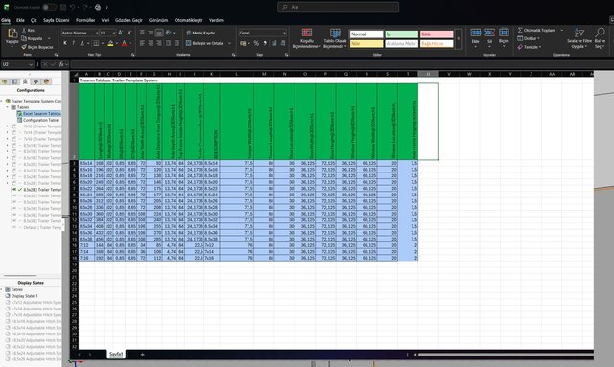Click Birleştir ve Ortala button
The image size is (614, 367).
tap(204, 43)
